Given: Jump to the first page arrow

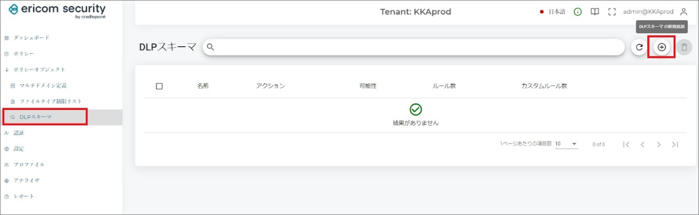Looking at the screenshot, I should [626, 145].
